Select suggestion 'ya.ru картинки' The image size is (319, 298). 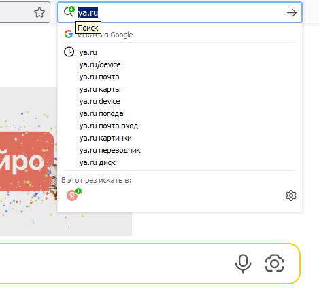click(180, 138)
